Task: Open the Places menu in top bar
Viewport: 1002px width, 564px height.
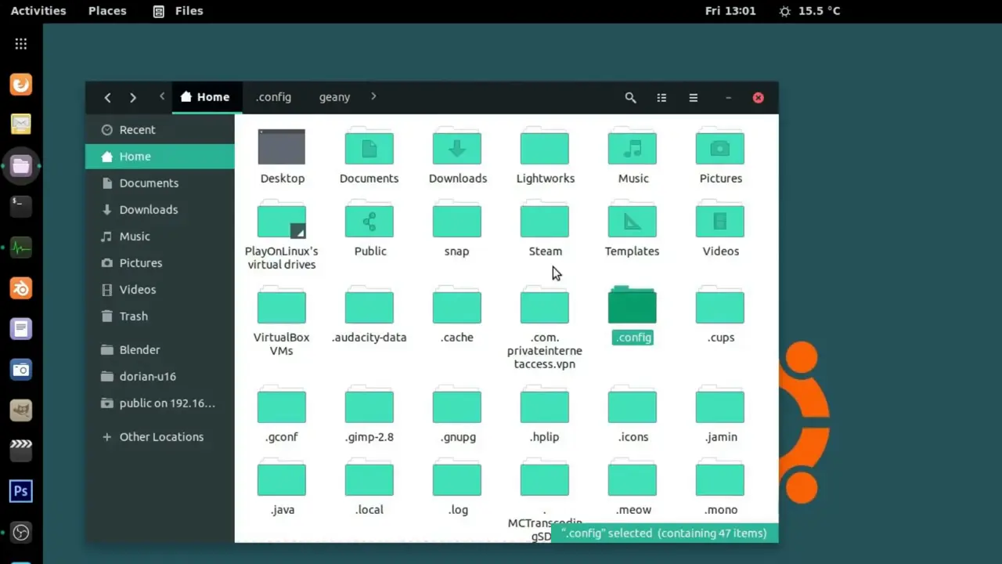Action: point(107,11)
